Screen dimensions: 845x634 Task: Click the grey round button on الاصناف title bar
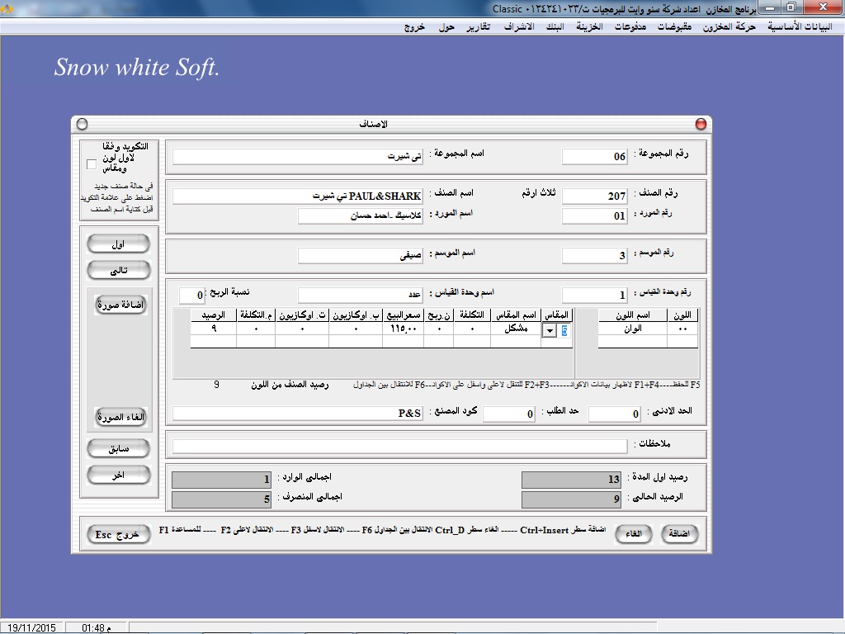pyautogui.click(x=82, y=125)
